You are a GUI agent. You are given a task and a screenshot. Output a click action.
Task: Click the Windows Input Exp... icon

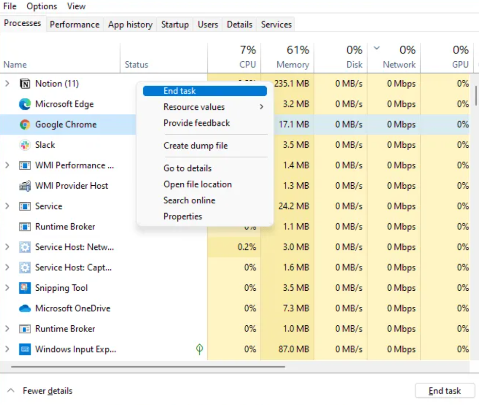(25, 349)
